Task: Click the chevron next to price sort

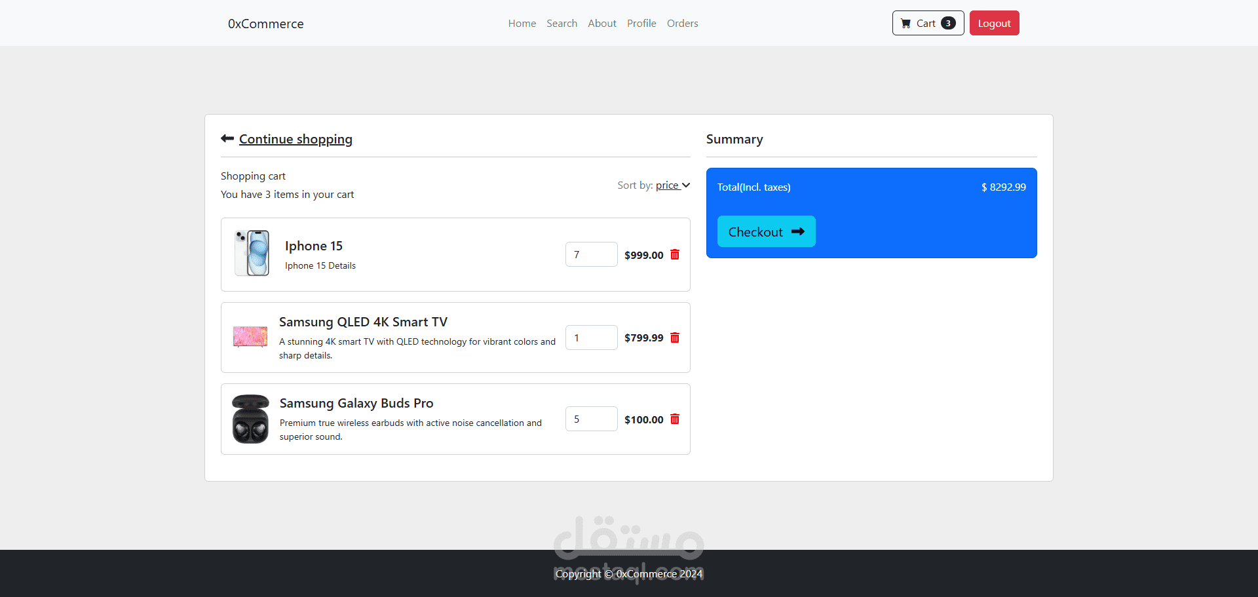Action: tap(686, 185)
